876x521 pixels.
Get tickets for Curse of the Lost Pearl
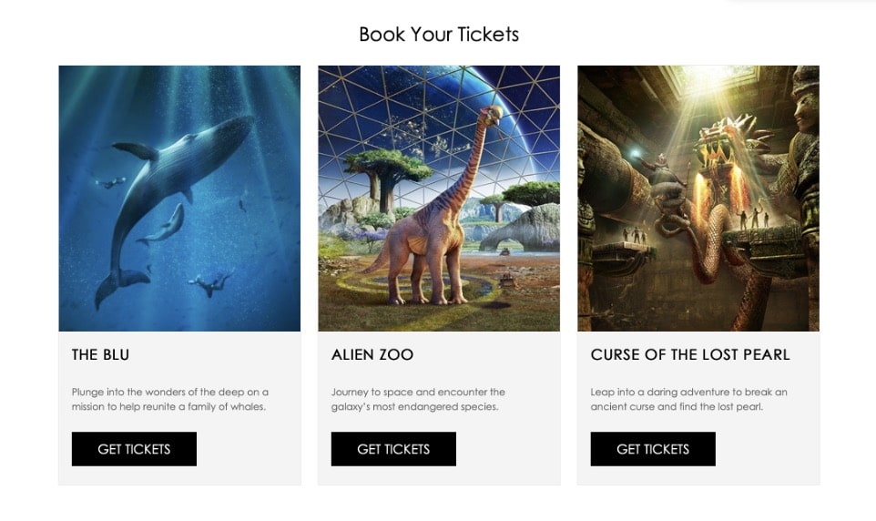click(x=653, y=449)
